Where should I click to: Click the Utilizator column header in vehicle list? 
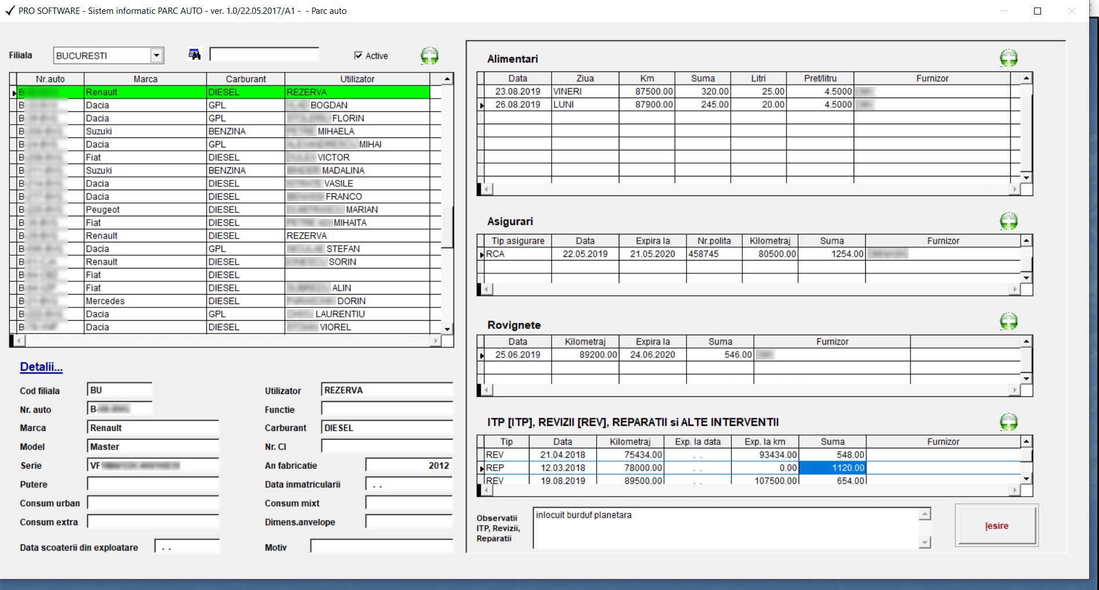[357, 79]
